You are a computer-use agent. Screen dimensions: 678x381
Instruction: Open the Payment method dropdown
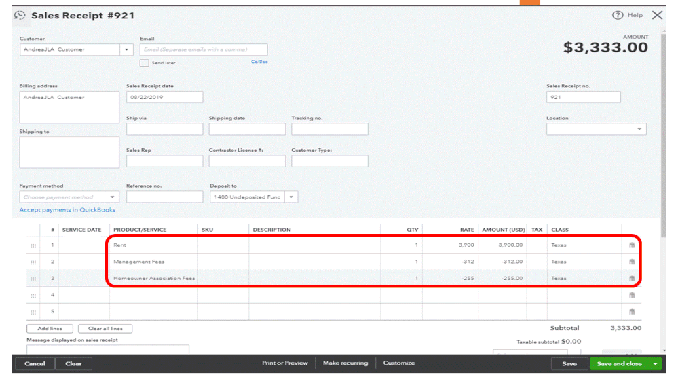point(69,197)
